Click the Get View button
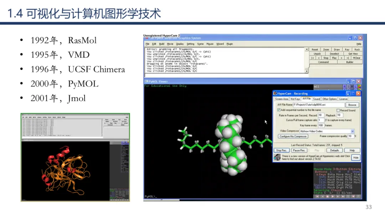The width and height of the screenshot is (385, 217). tap(353, 54)
